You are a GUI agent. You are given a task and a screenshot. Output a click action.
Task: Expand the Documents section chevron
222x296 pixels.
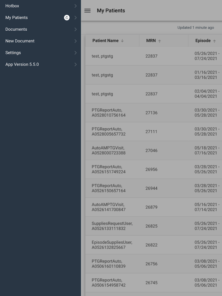[x=75, y=29]
